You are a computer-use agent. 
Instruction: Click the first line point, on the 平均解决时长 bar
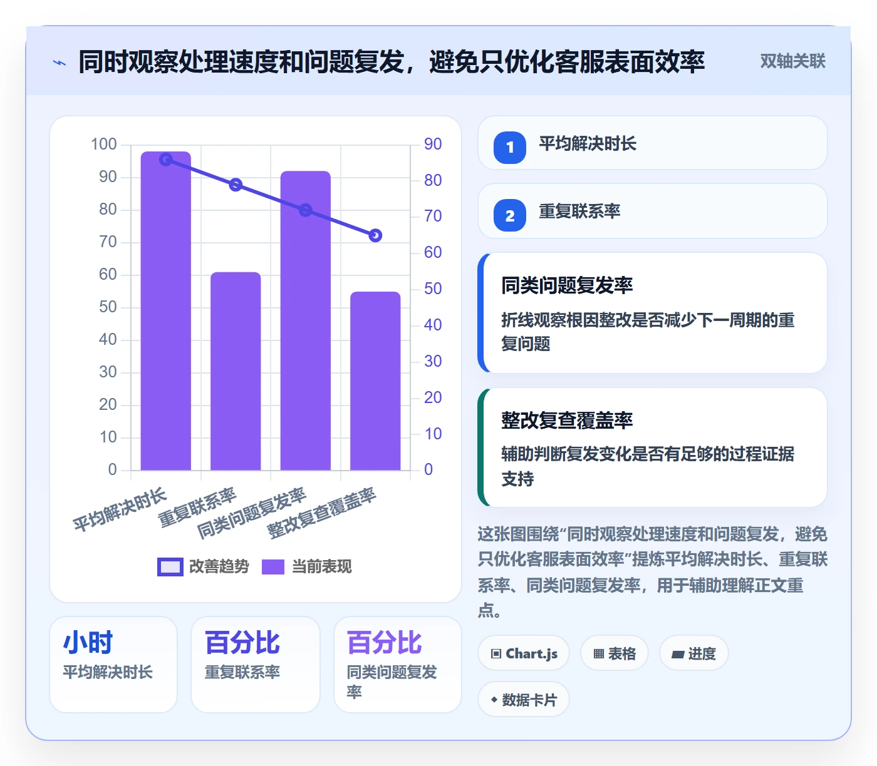pos(166,160)
